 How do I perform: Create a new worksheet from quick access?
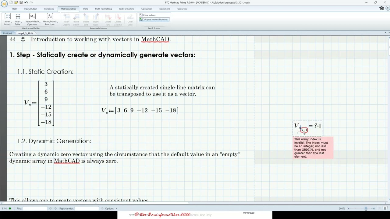click(11, 2)
